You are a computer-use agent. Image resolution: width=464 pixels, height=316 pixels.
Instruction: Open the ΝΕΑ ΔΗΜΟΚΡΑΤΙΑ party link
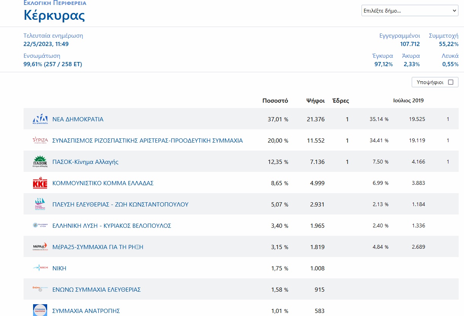[78, 119]
